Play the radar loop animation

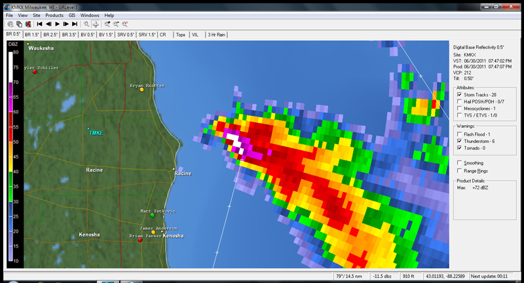[x=57, y=24]
